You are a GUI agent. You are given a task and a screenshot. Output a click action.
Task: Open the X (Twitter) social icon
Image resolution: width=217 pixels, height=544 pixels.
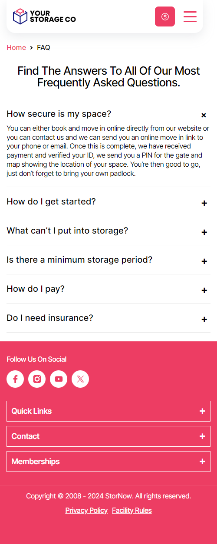[80, 379]
